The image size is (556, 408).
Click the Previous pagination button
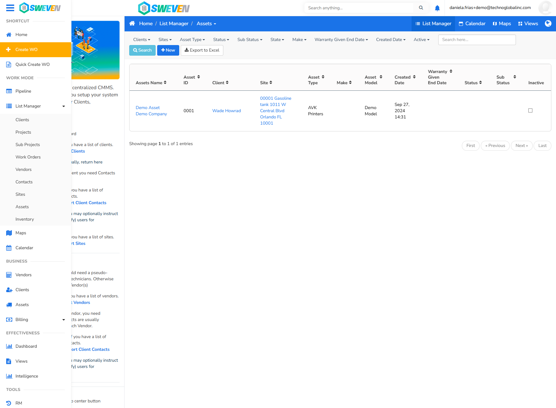pos(495,146)
